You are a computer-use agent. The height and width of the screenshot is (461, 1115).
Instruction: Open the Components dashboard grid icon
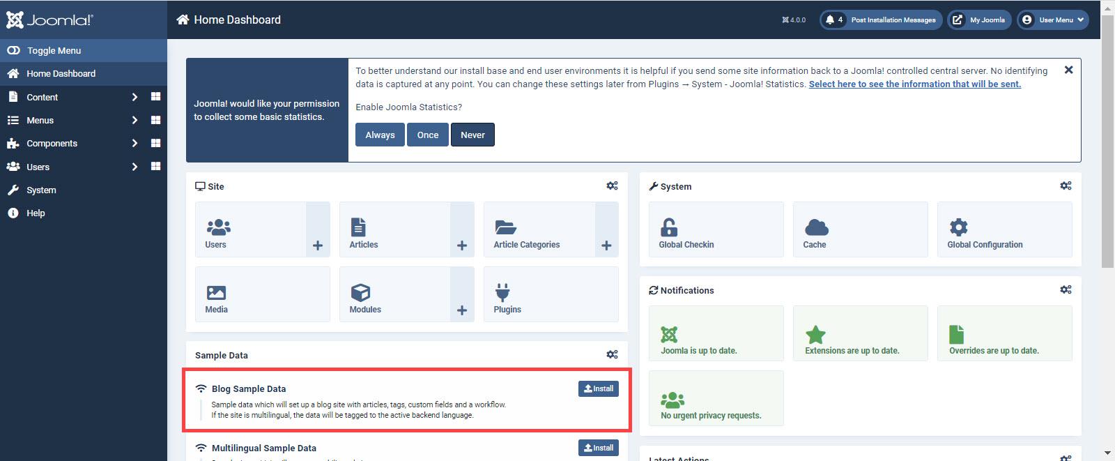(x=155, y=143)
